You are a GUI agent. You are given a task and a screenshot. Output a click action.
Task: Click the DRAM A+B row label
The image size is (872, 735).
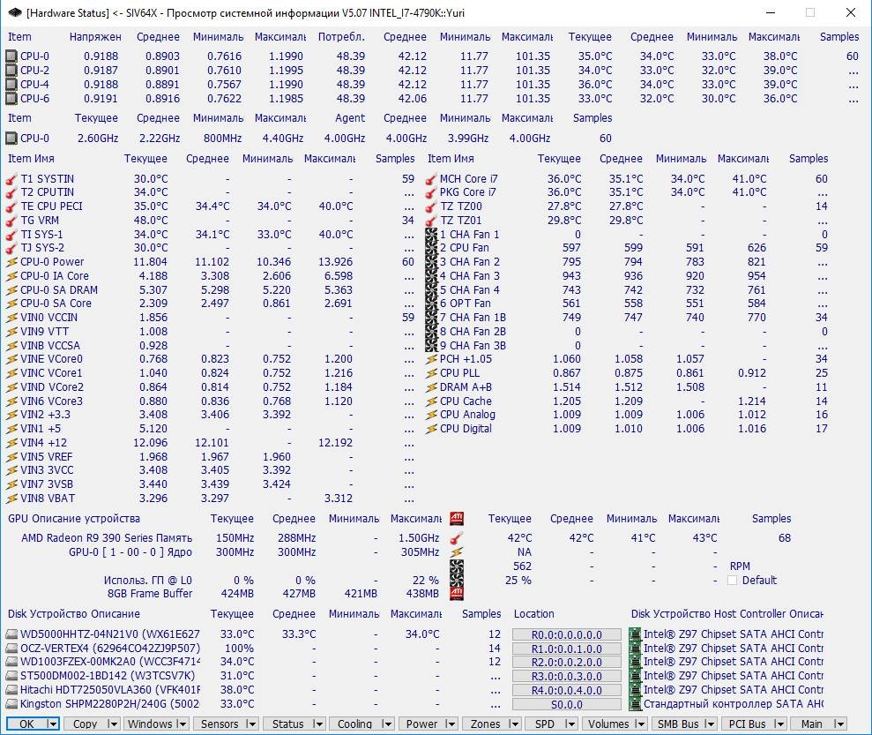pos(466,387)
